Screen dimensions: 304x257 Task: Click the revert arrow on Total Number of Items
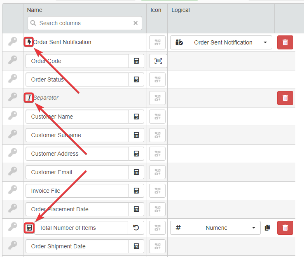(136, 228)
